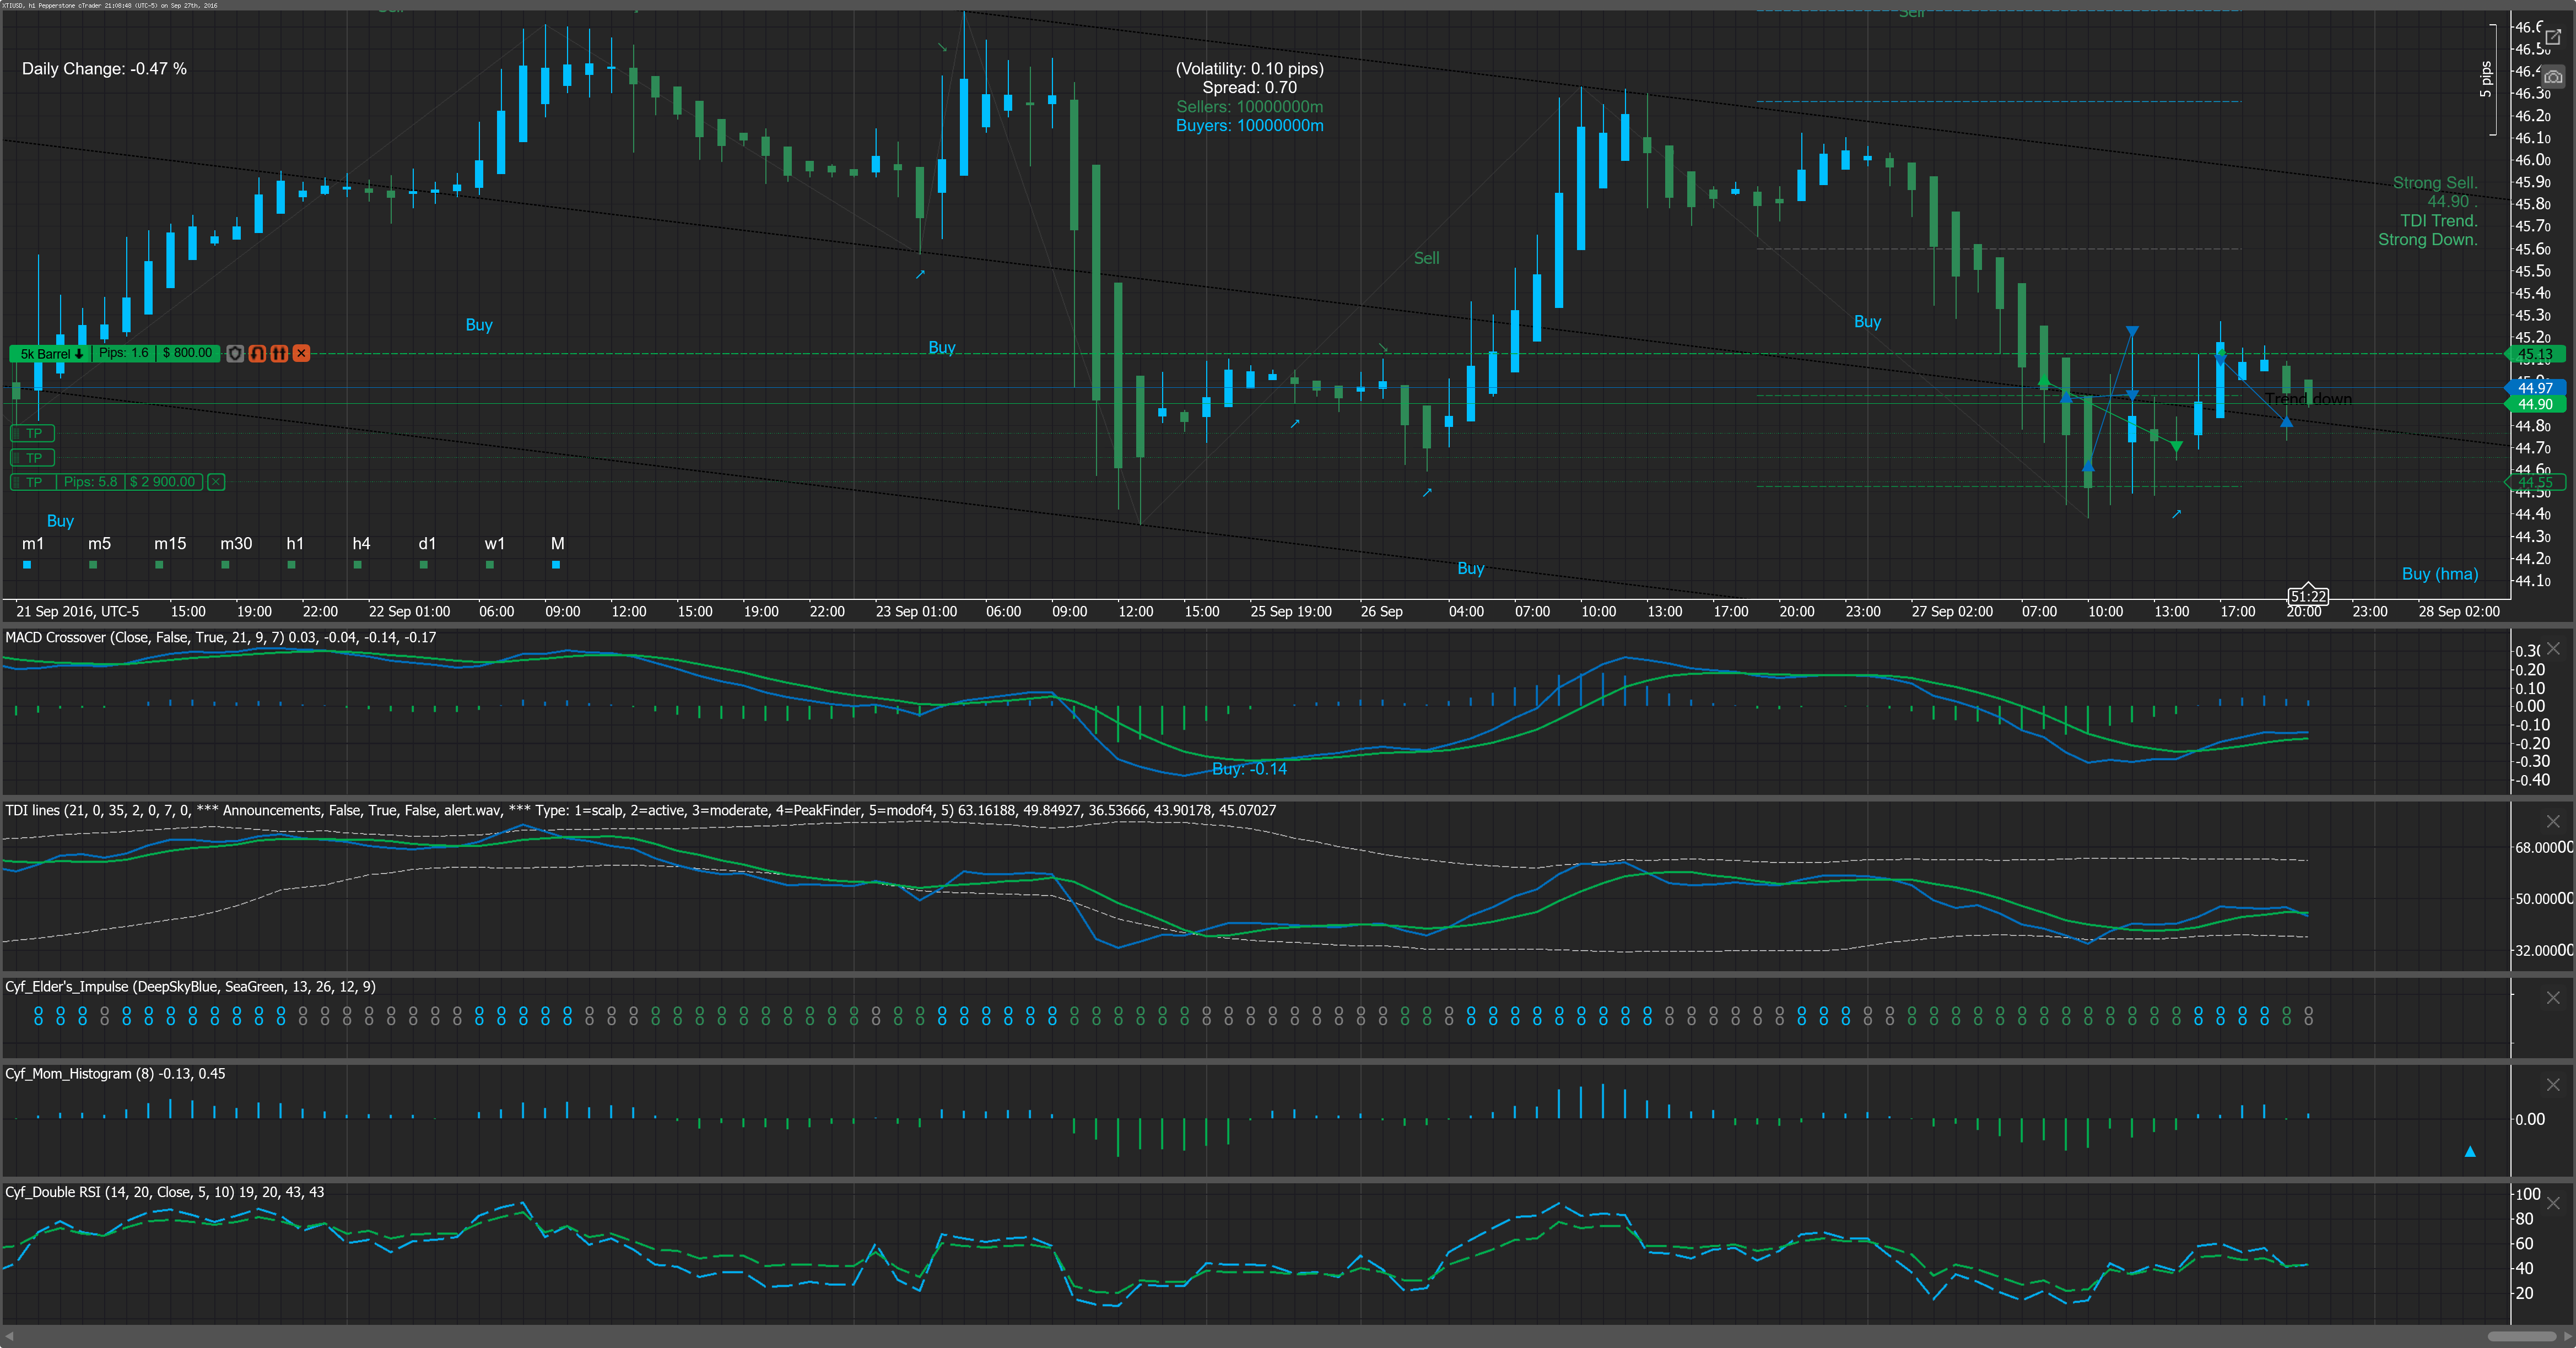Click the Spread: 0.70 text
Screen dimensions: 2576x1348
[x=1249, y=88]
